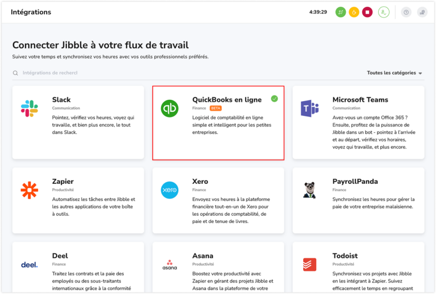Click the Zapier orange logo

tap(30, 190)
